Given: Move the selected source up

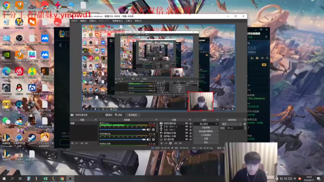Looking at the screenshot, I should coord(176,143).
